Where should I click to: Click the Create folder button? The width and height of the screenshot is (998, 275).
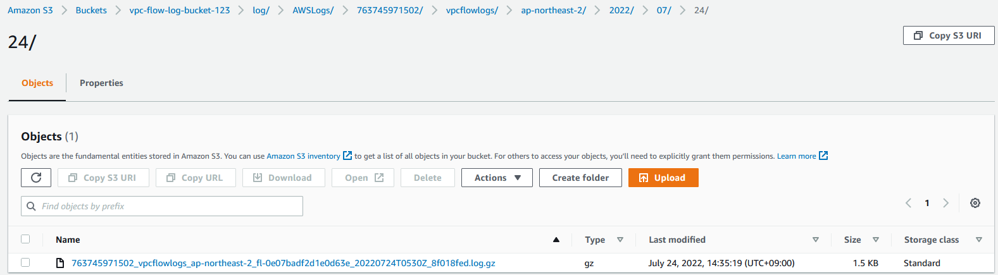[580, 178]
